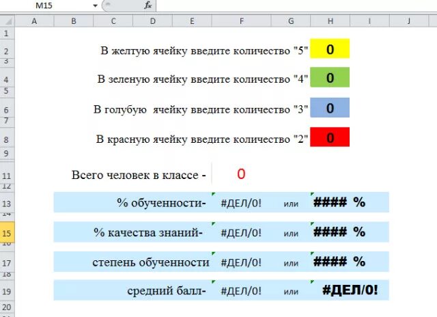The image size is (437, 317).
Task: Select column I header
Action: pos(369,21)
